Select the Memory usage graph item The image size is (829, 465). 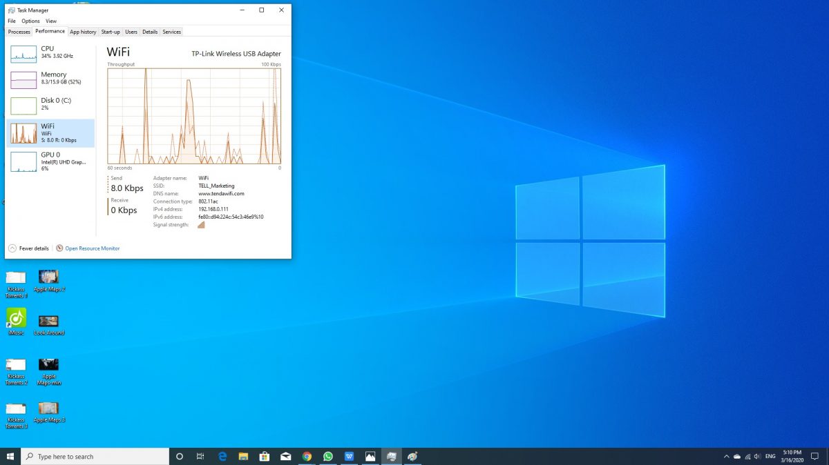tap(23, 80)
